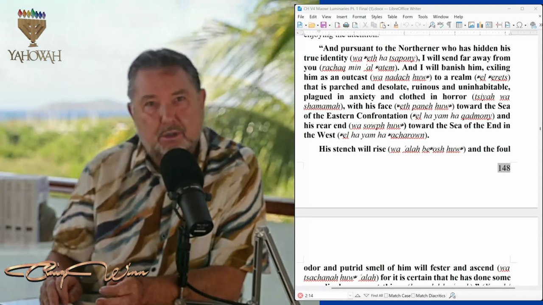
Task: Print the document using the printer icon
Action: pyautogui.click(x=346, y=25)
